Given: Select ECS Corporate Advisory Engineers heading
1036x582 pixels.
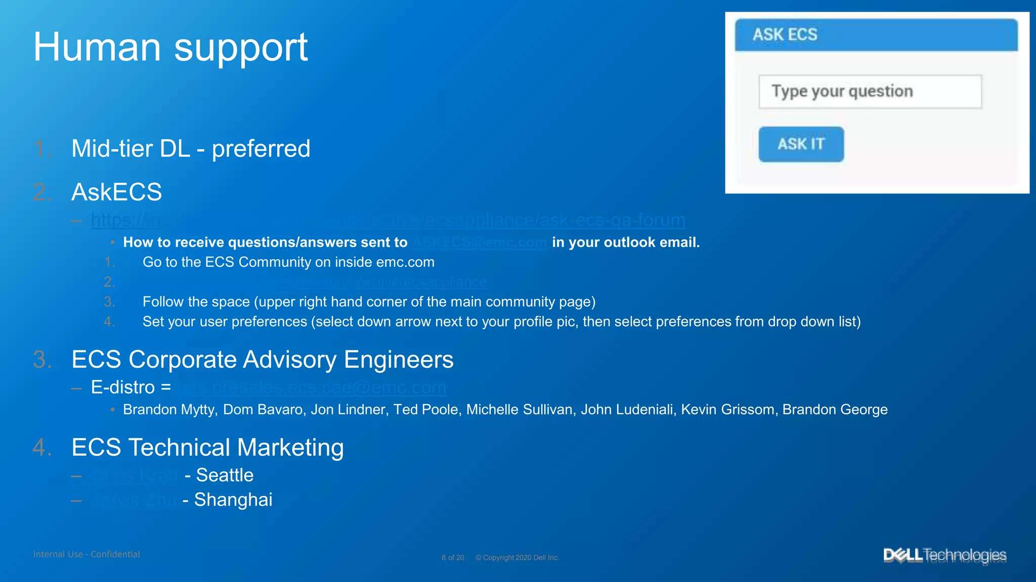Looking at the screenshot, I should click(262, 360).
